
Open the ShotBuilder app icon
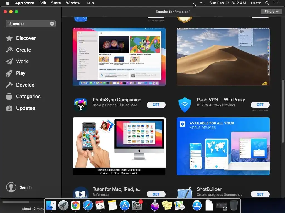point(185,193)
